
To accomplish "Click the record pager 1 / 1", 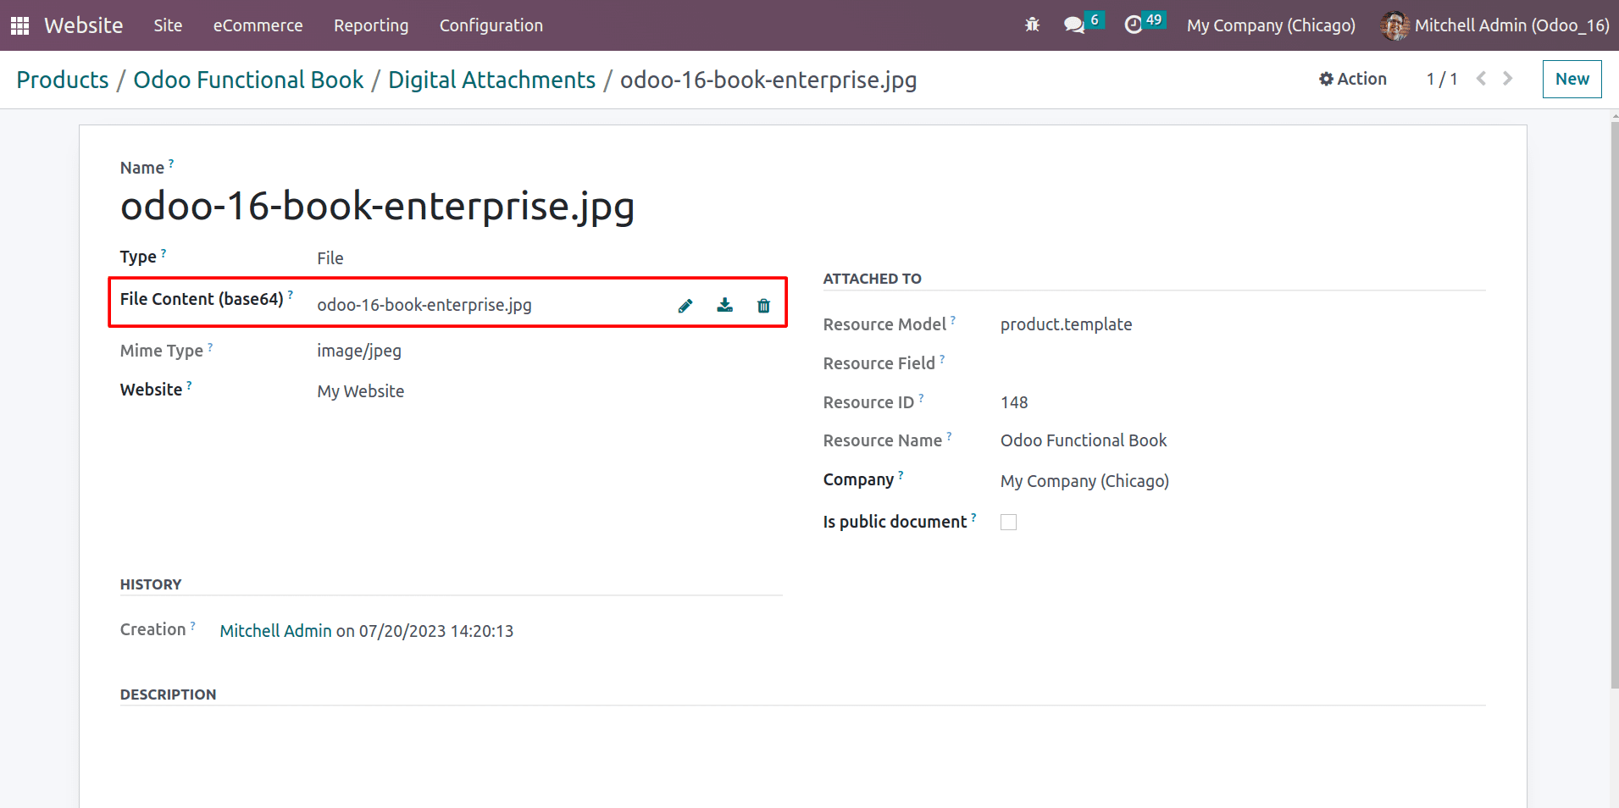I will click(x=1442, y=79).
